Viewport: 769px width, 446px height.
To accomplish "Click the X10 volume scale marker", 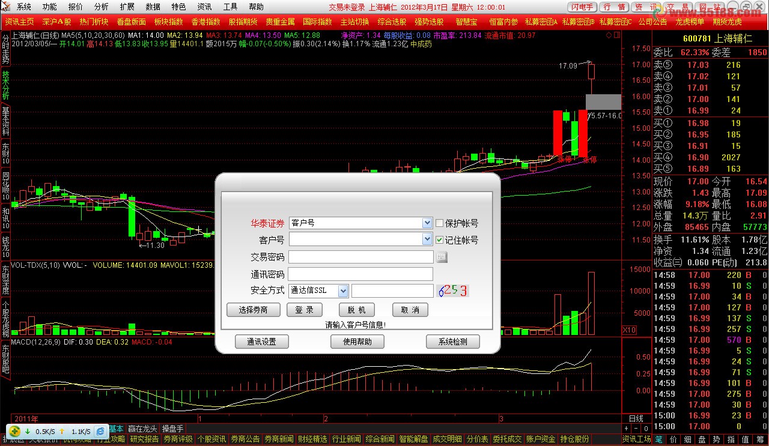I will [628, 330].
